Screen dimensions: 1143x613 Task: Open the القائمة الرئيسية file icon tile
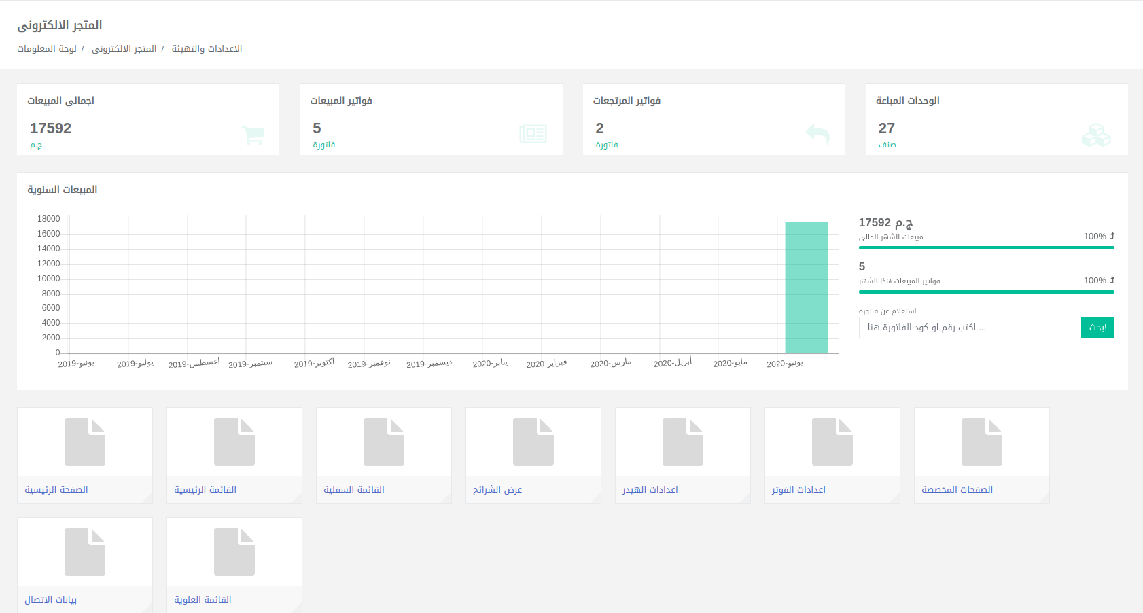(234, 442)
